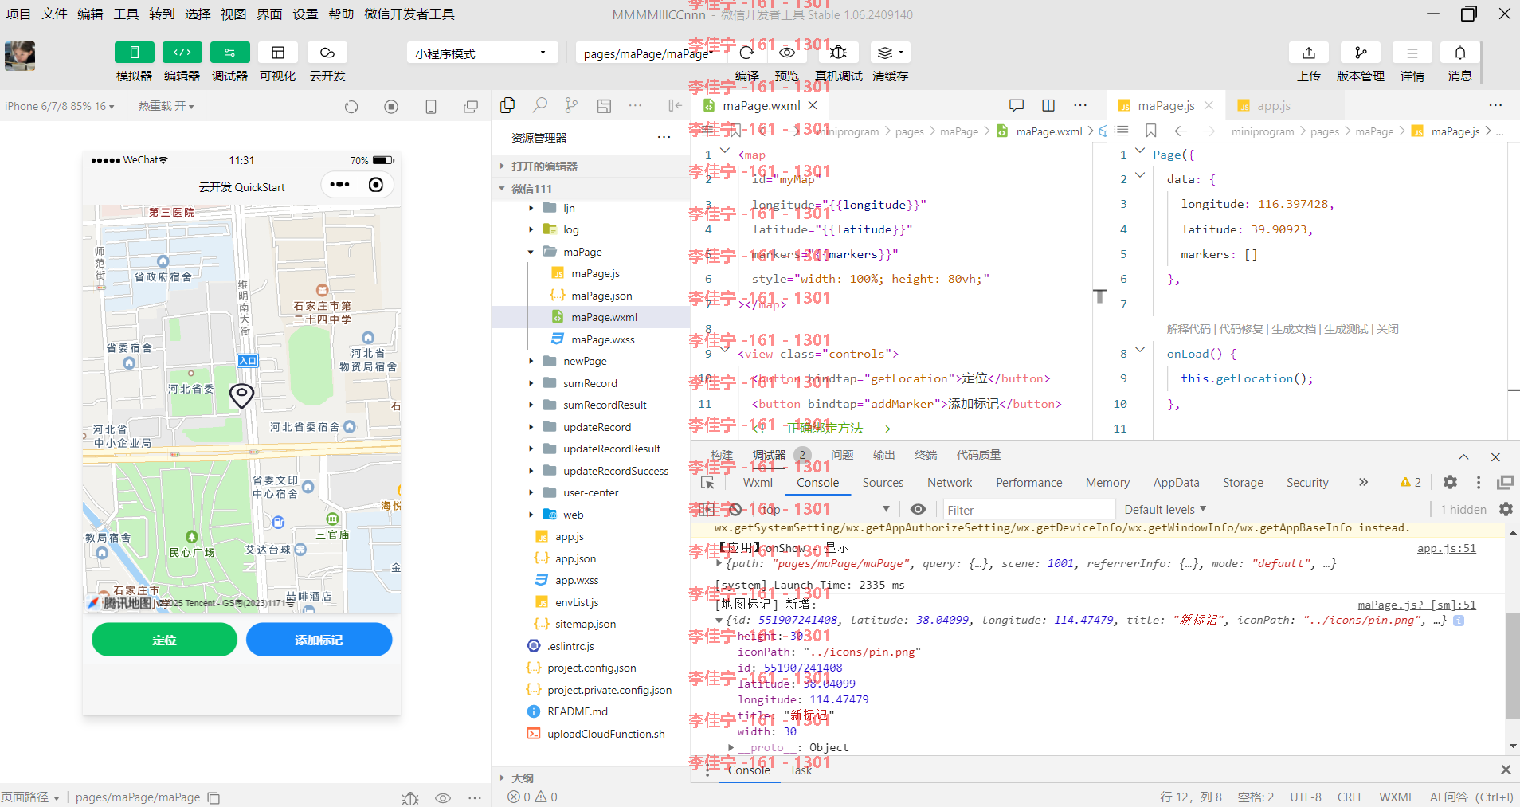
Task: Click the console vertical scrollbar
Action: 1513,665
